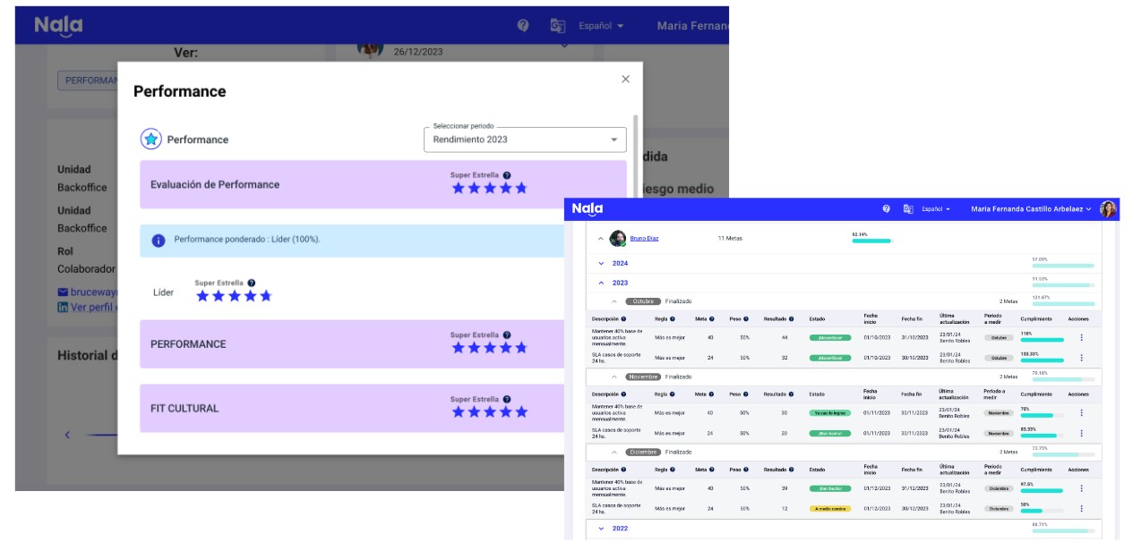This screenshot has height=542, width=1141.
Task: Click the user avatar in right header
Action: tap(1108, 209)
